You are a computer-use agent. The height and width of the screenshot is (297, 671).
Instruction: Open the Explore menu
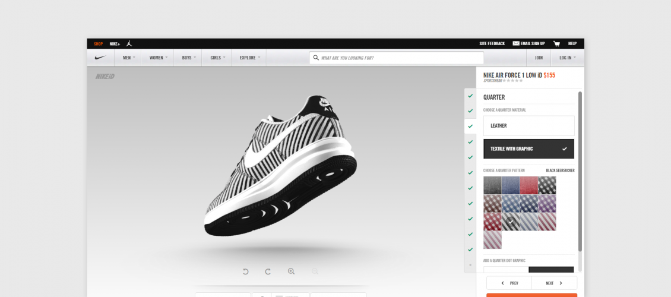coord(250,58)
